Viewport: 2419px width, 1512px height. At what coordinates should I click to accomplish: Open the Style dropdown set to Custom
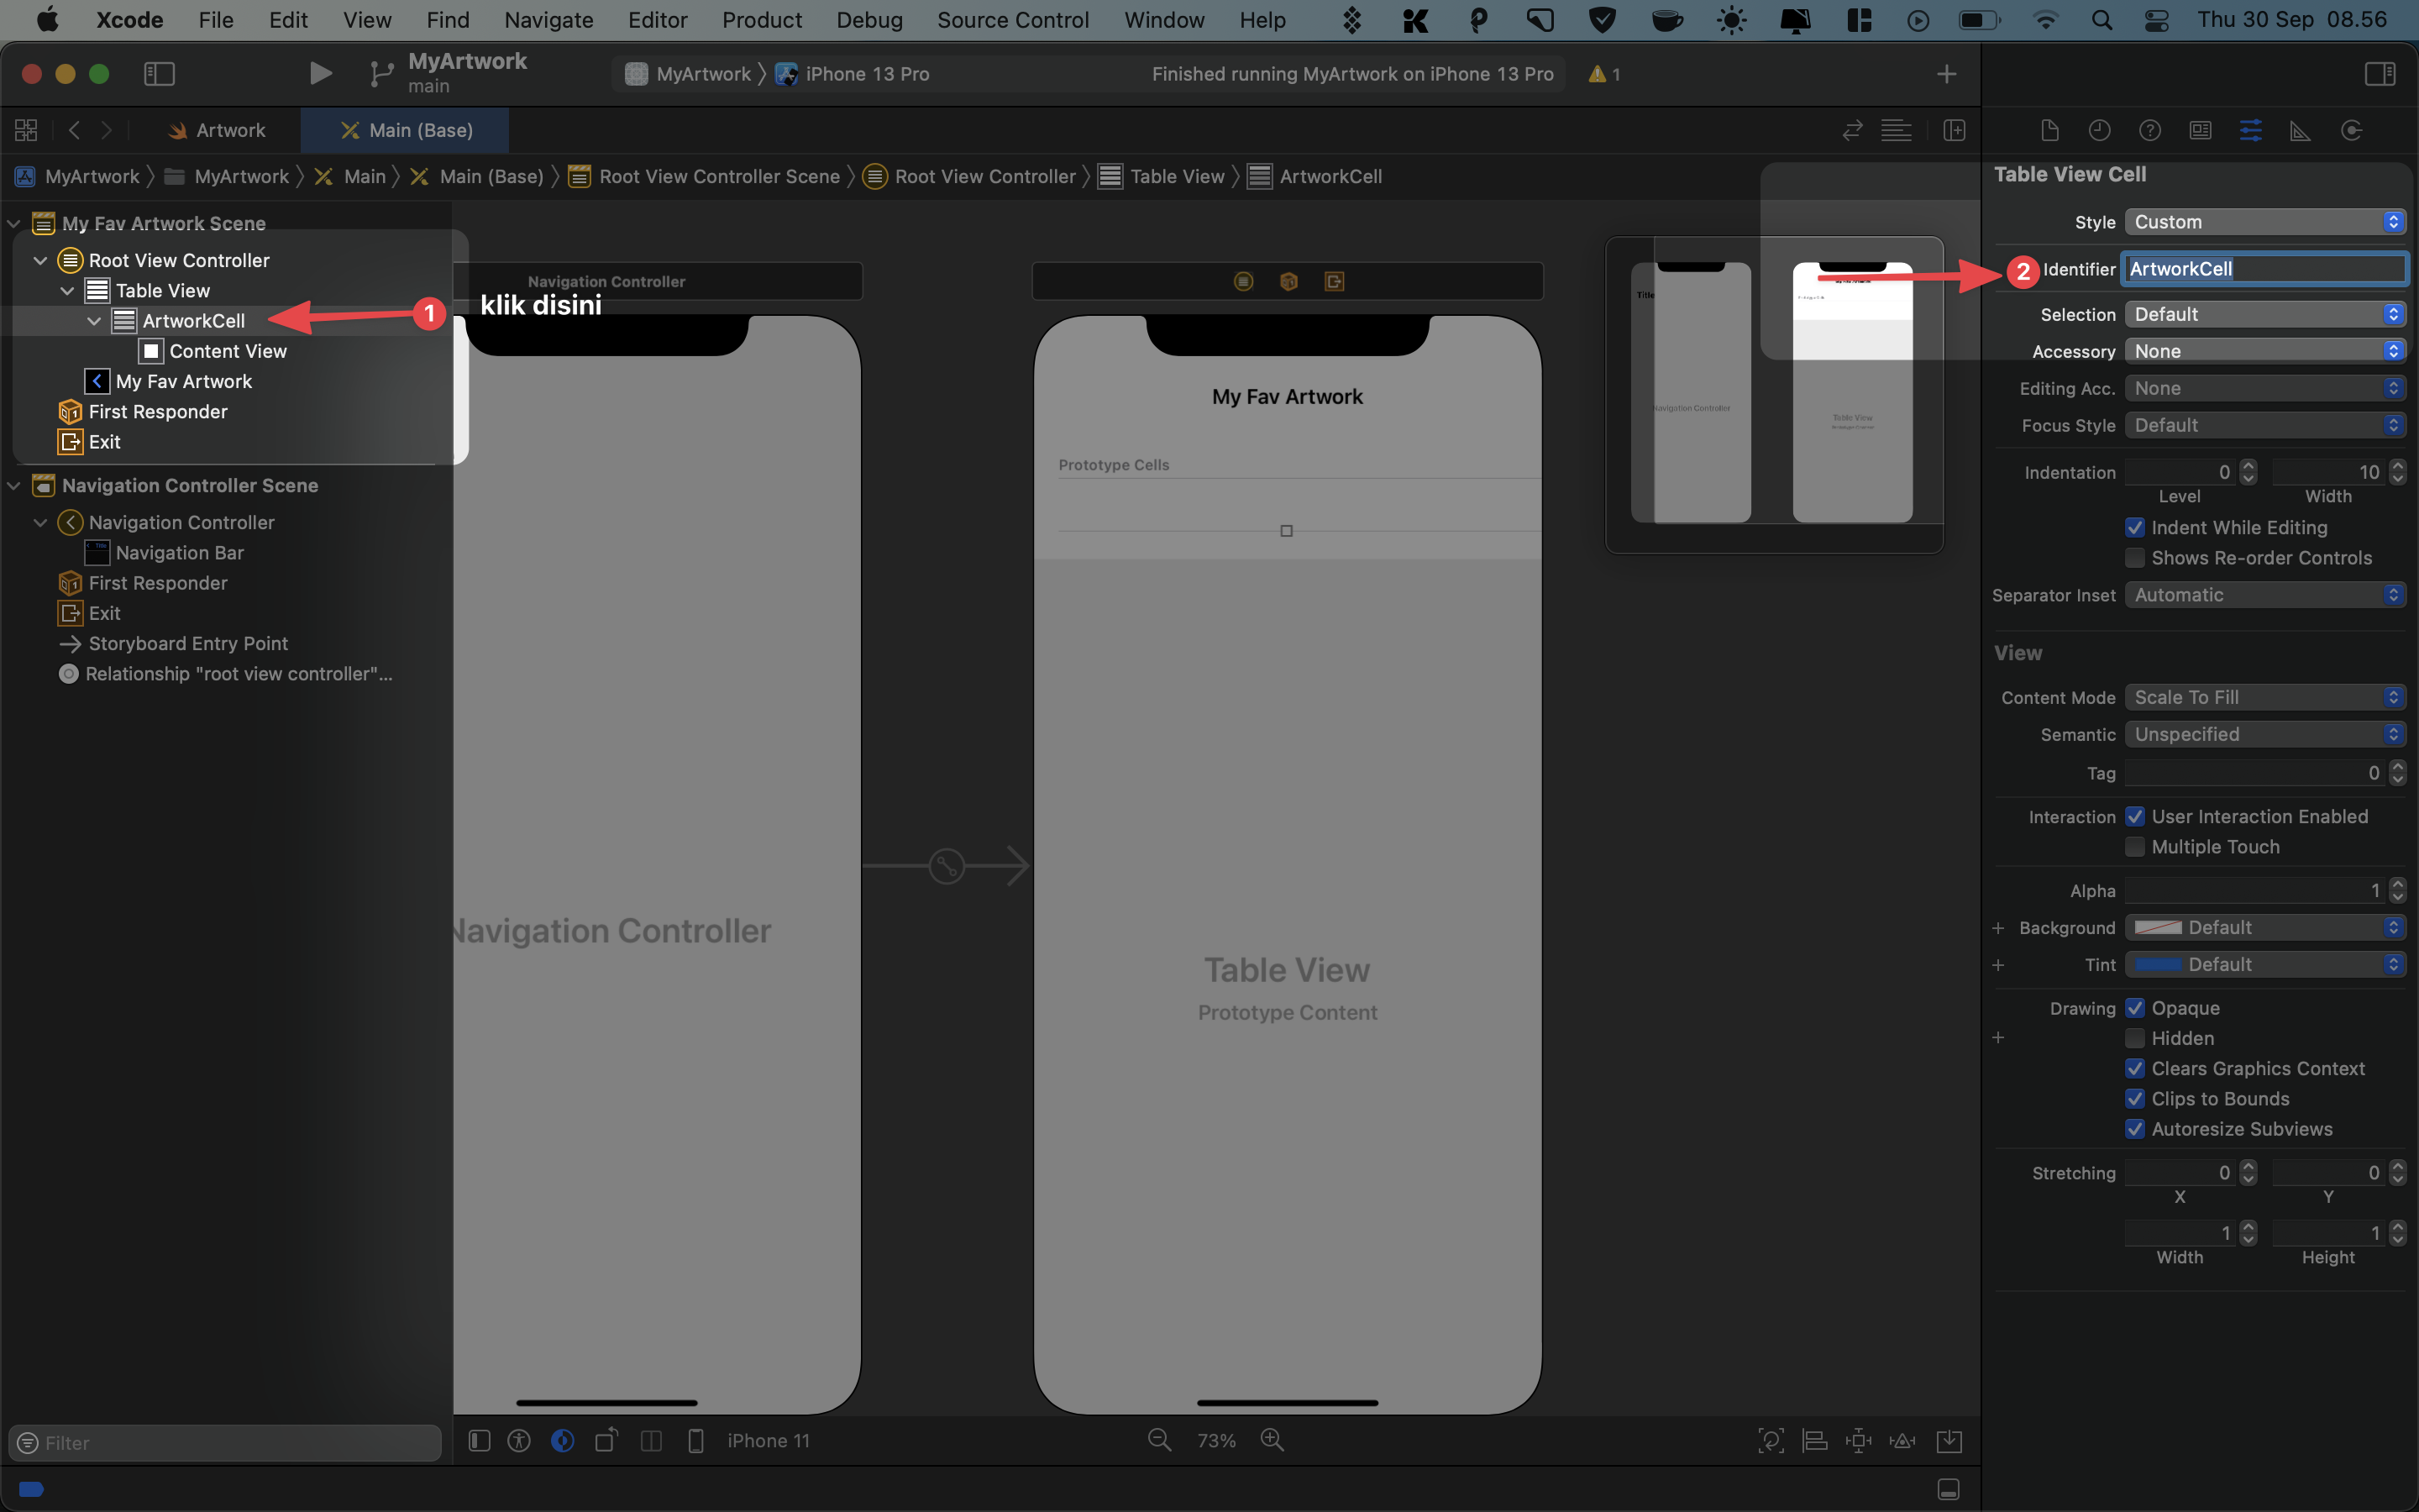tap(2264, 222)
